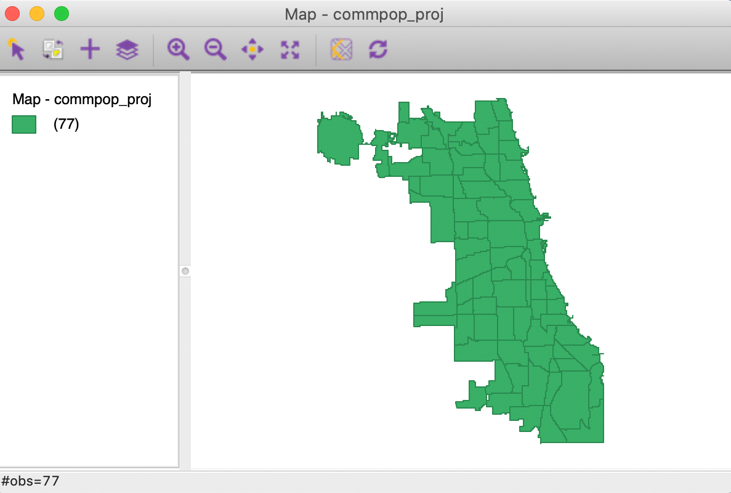Viewport: 731px width, 493px height.
Task: Click the Refresh map icon
Action: point(378,49)
